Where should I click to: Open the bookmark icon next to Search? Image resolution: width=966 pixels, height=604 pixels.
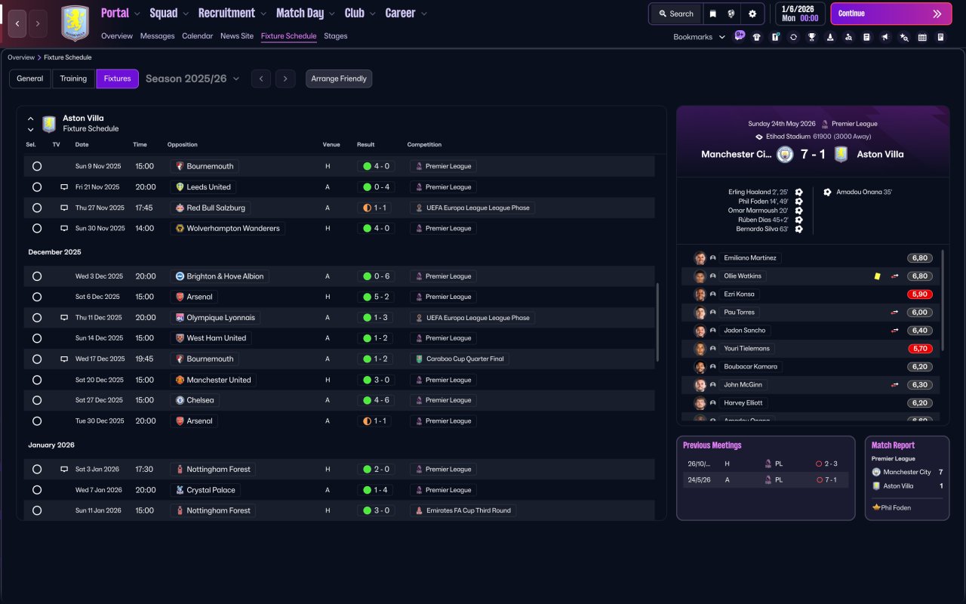tap(713, 14)
